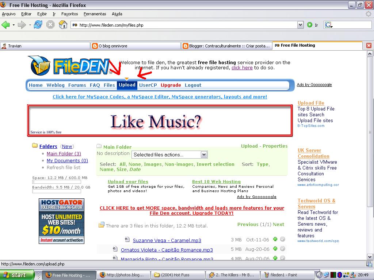Viewport: 374px width, 280px height.
Task: Open the Ferramentas menu
Action: tap(95, 14)
